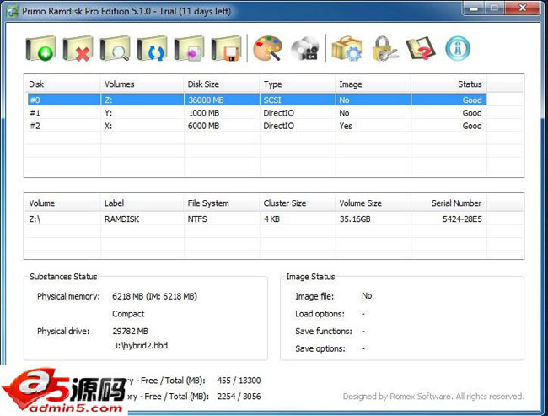
Task: Click the J:\hybrid2.hbd path text
Action: 141,346
